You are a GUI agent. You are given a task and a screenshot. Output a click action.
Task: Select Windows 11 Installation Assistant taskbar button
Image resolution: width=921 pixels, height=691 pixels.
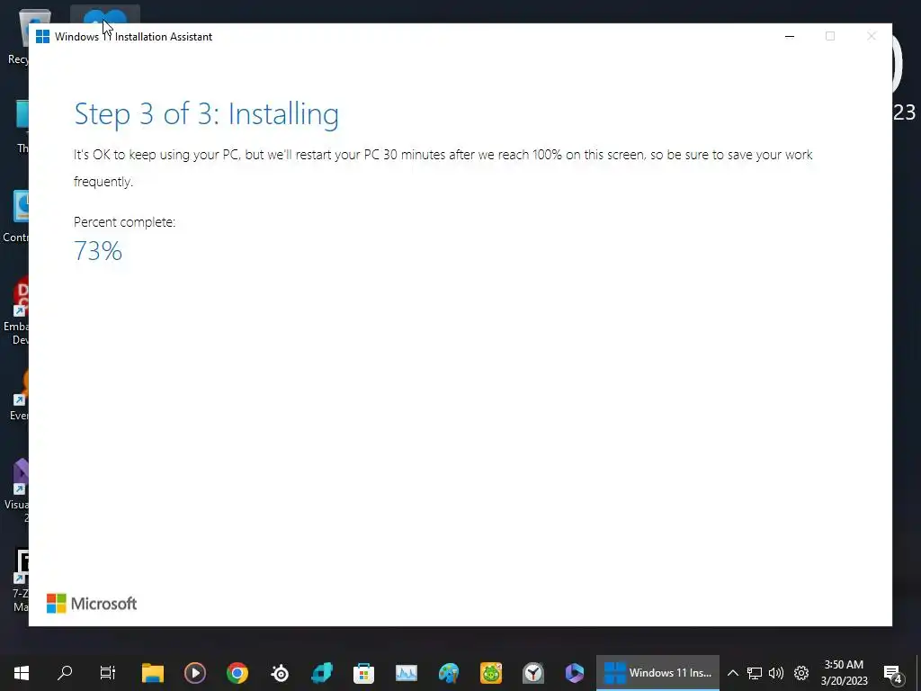[657, 673]
